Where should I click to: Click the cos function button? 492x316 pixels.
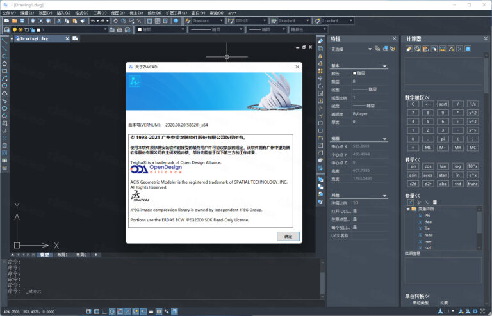pyautogui.click(x=428, y=166)
